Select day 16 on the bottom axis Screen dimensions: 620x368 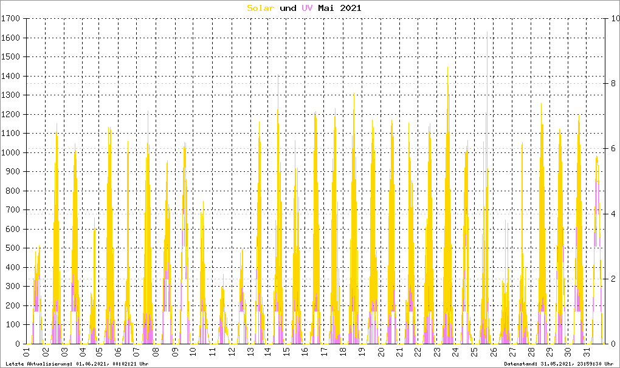tap(306, 352)
